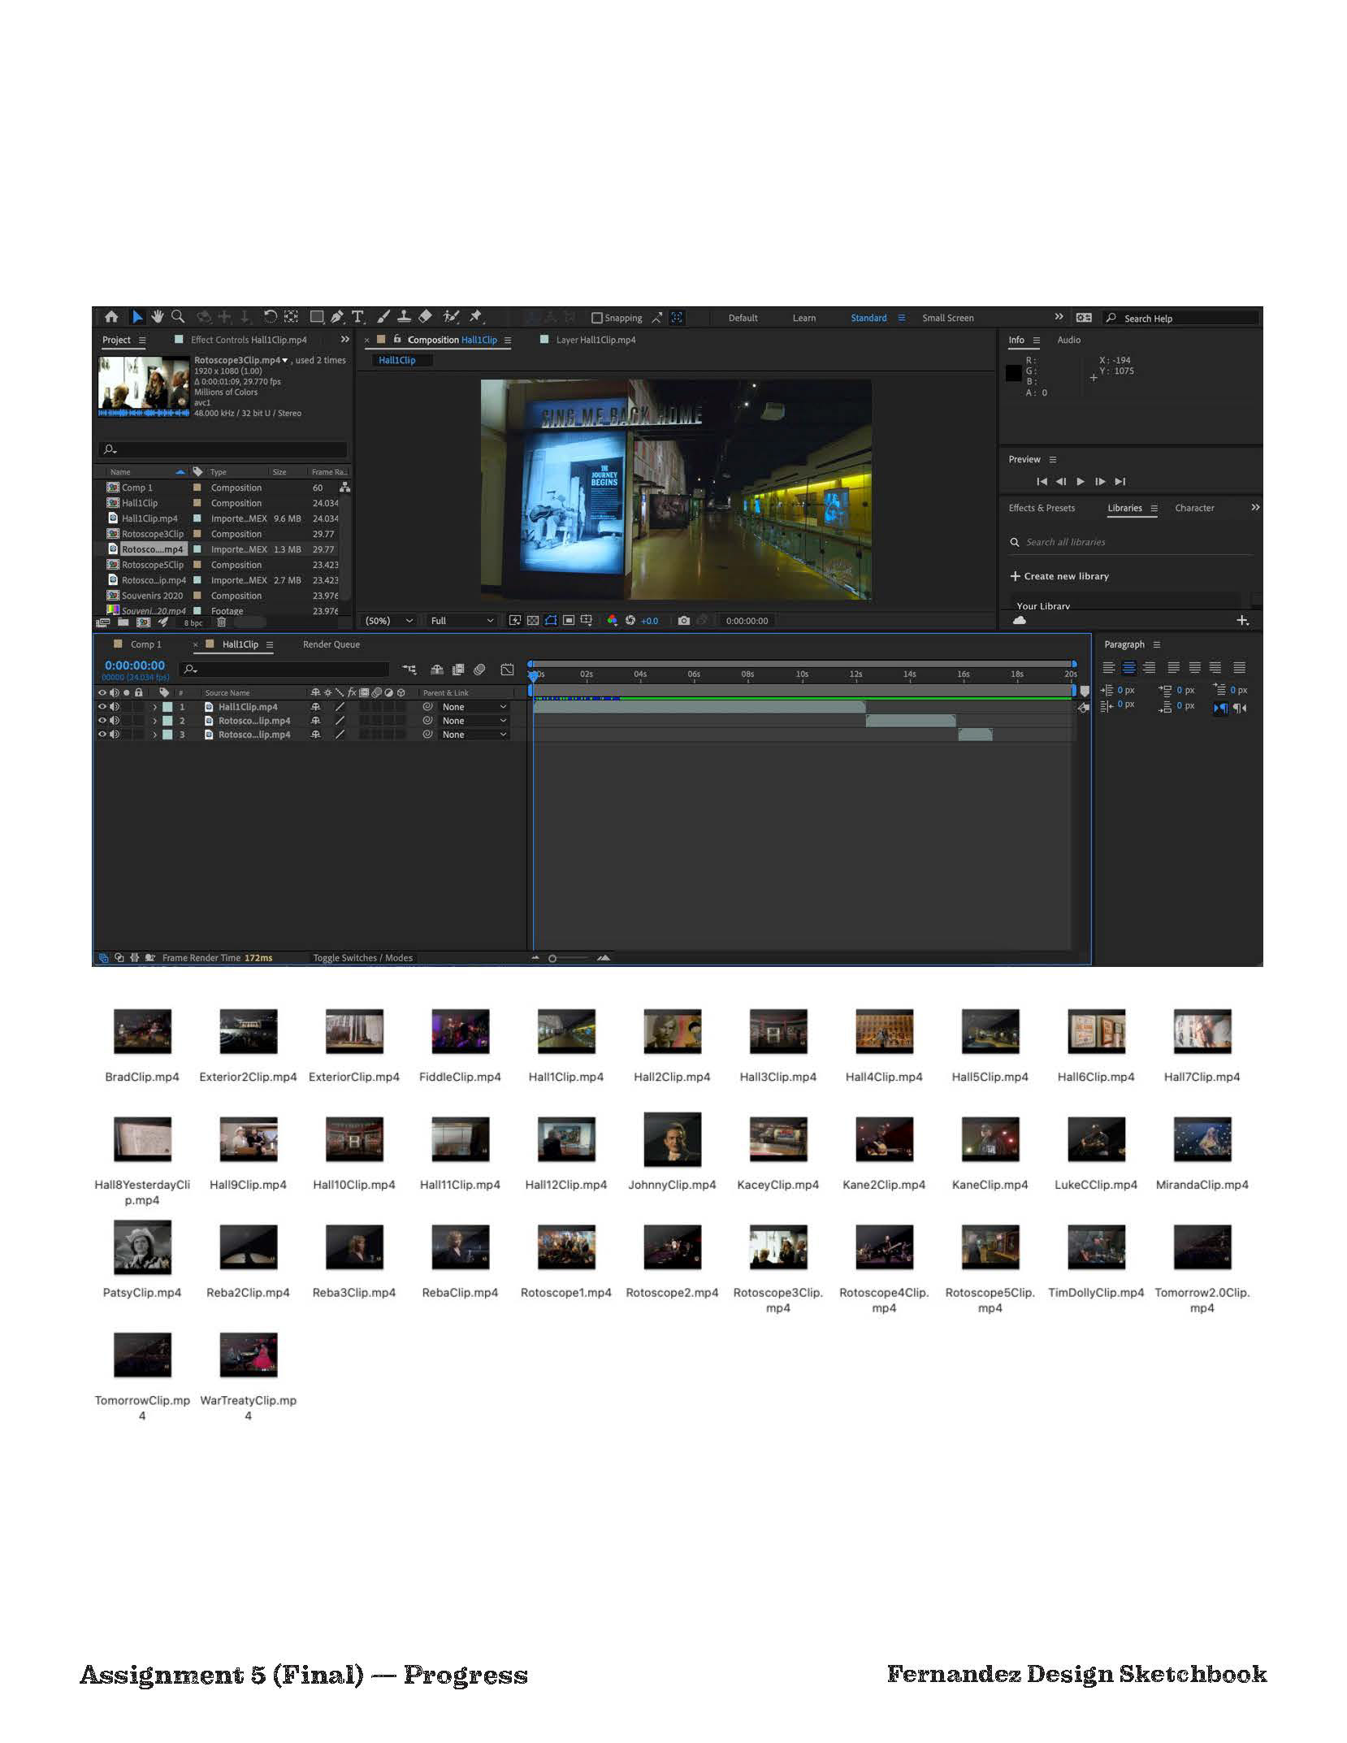The width and height of the screenshot is (1347, 1743).
Task: Click the trash delete icon in Project panel
Action: 221,622
